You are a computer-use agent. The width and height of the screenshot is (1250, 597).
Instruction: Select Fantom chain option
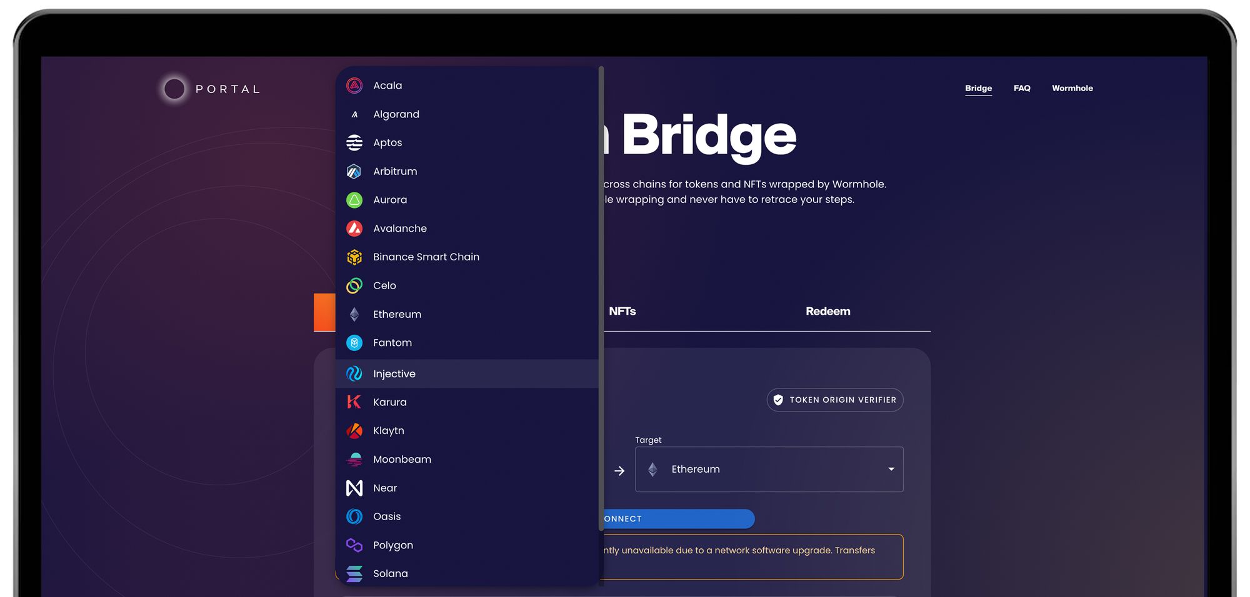tap(467, 343)
